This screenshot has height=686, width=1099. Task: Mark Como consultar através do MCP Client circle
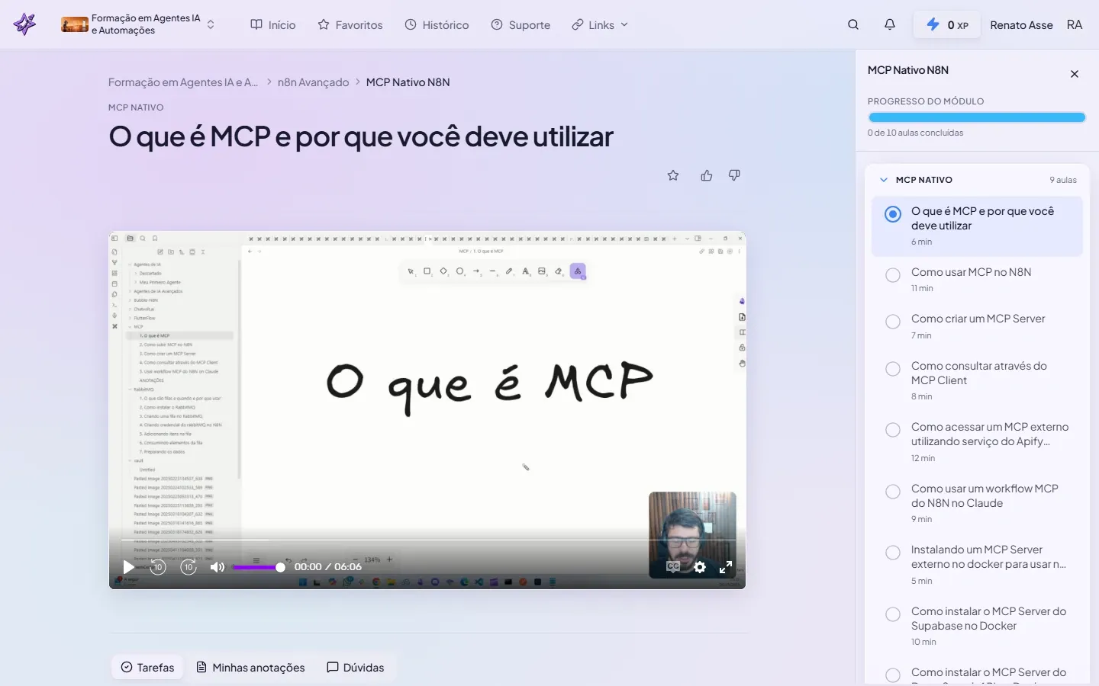[893, 369]
